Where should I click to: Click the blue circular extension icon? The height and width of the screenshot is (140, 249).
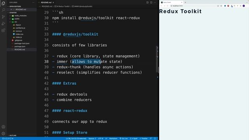(x=225, y=6)
